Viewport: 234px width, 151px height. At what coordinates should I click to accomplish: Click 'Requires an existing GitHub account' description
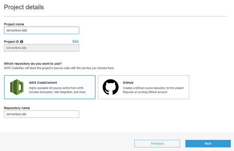coord(145,92)
